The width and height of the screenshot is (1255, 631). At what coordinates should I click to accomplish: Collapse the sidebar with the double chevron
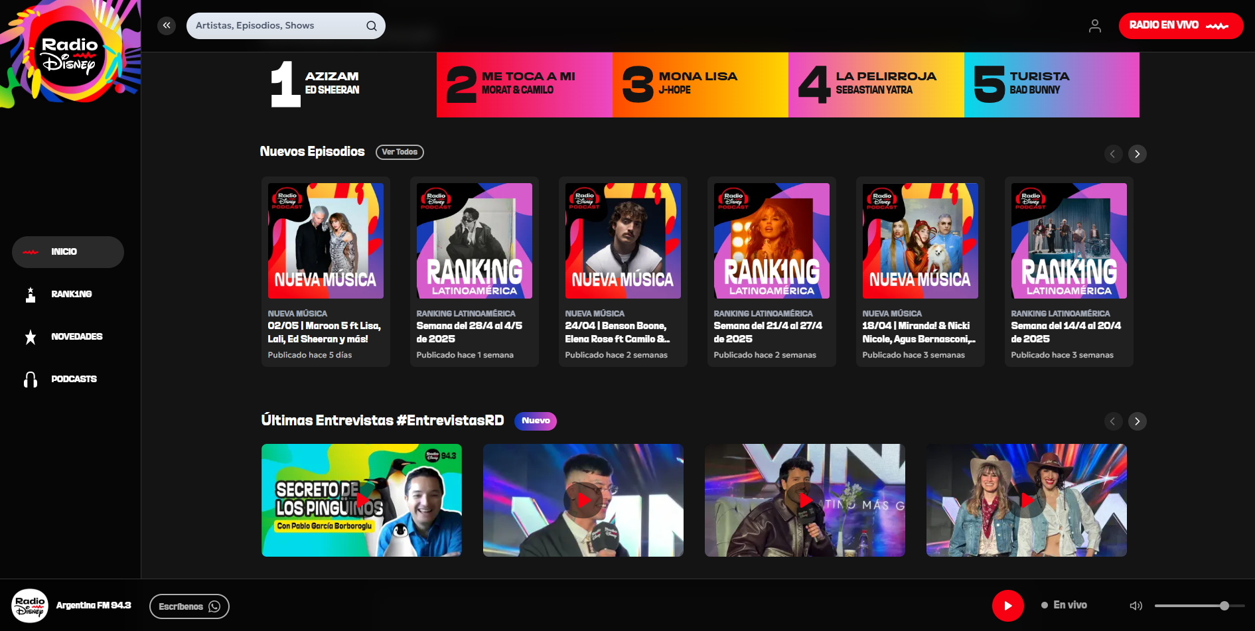166,25
